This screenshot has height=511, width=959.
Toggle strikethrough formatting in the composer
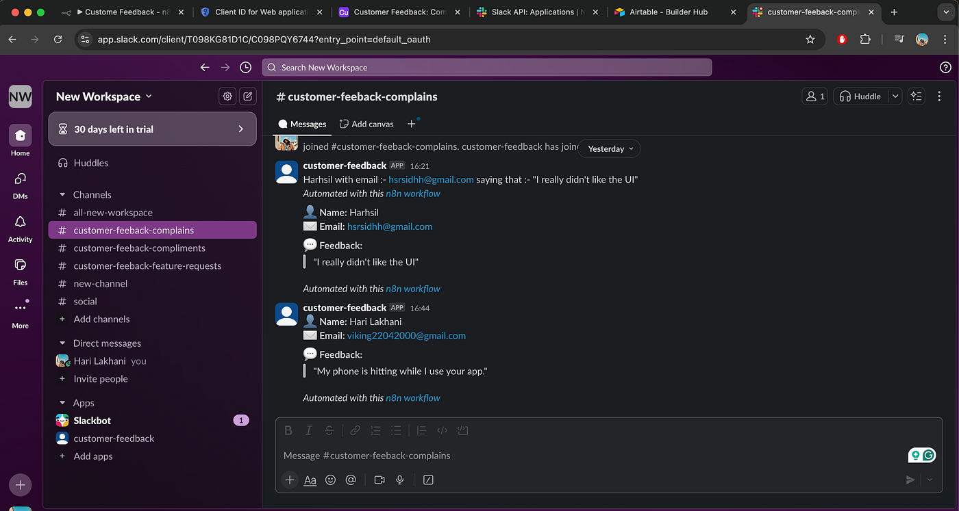329,430
